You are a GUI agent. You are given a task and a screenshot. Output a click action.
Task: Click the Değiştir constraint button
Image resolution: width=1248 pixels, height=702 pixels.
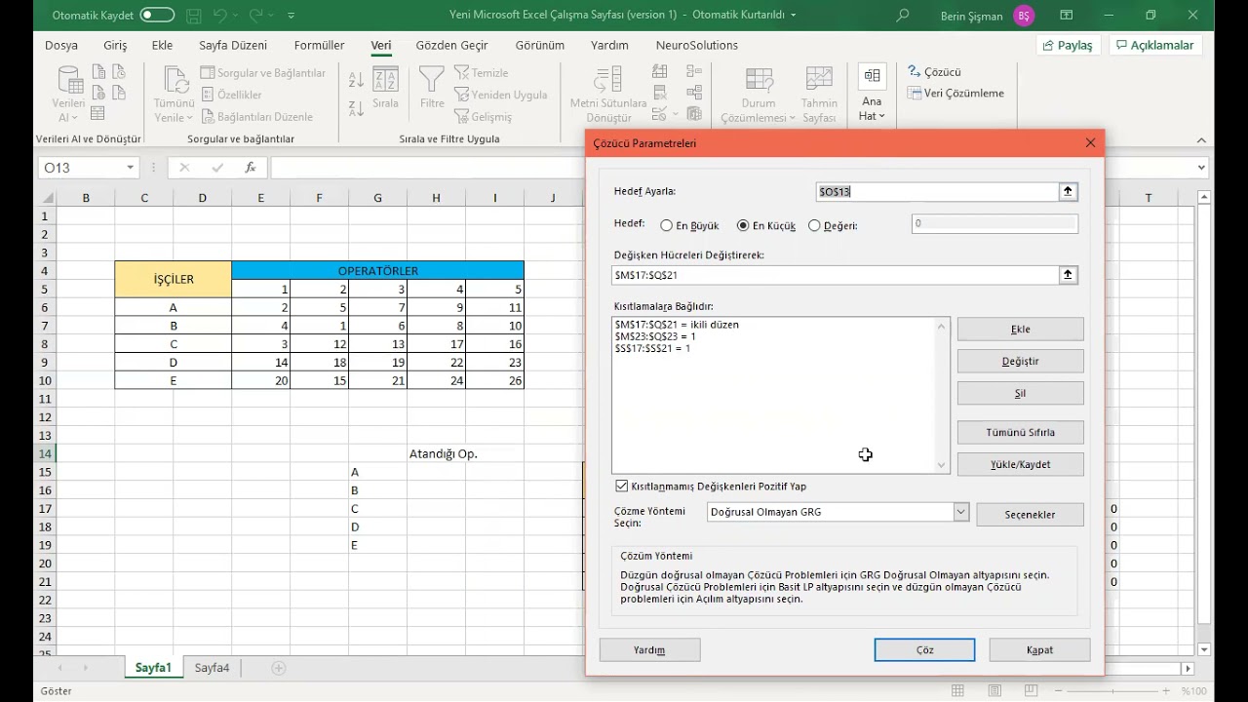pyautogui.click(x=1020, y=362)
